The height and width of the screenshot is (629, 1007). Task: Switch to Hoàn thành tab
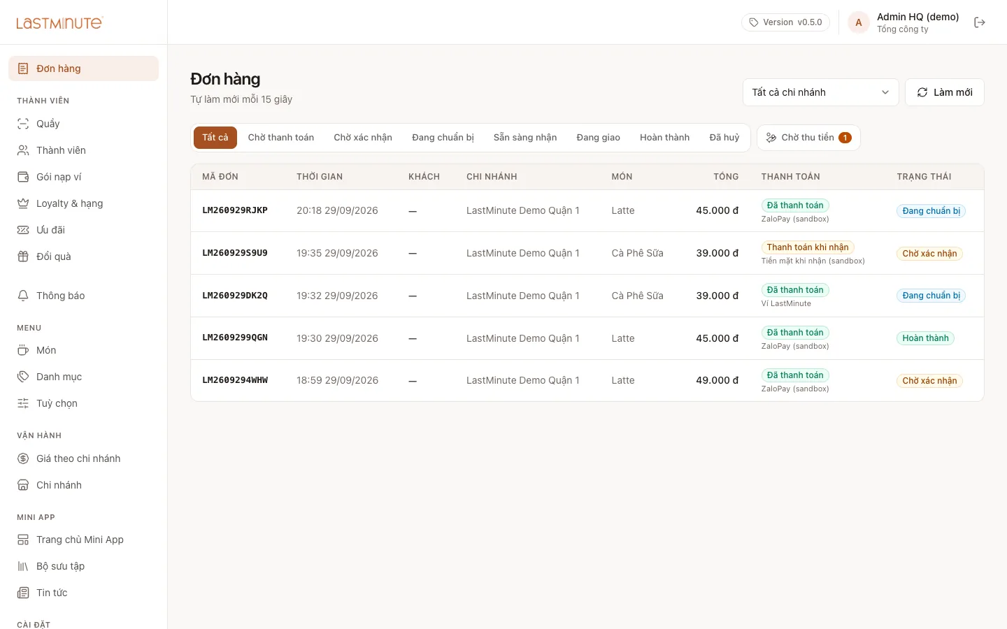click(x=665, y=138)
